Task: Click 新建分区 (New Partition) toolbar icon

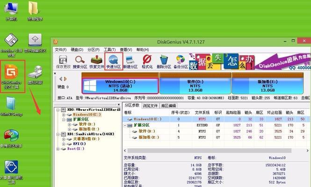Action: coord(130,61)
